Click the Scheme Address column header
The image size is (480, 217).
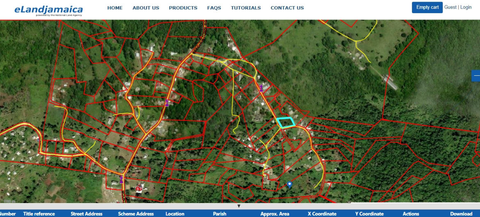(x=136, y=214)
